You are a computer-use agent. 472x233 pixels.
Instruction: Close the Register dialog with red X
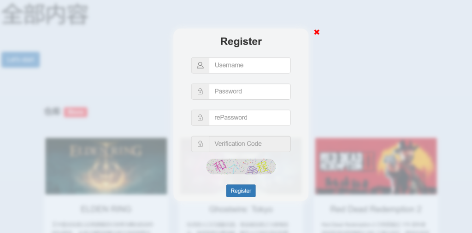(x=317, y=32)
